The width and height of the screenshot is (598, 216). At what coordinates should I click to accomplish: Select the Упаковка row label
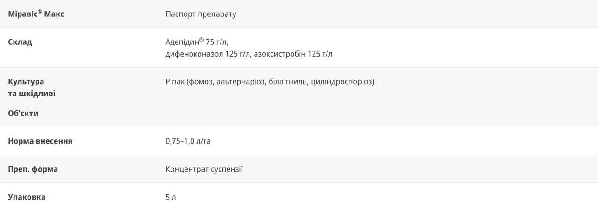click(27, 197)
